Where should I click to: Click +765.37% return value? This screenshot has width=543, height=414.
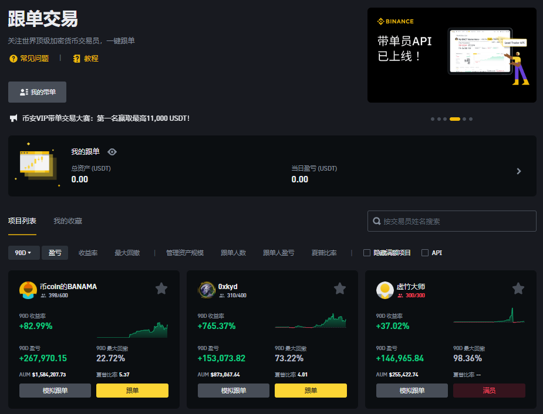217,326
